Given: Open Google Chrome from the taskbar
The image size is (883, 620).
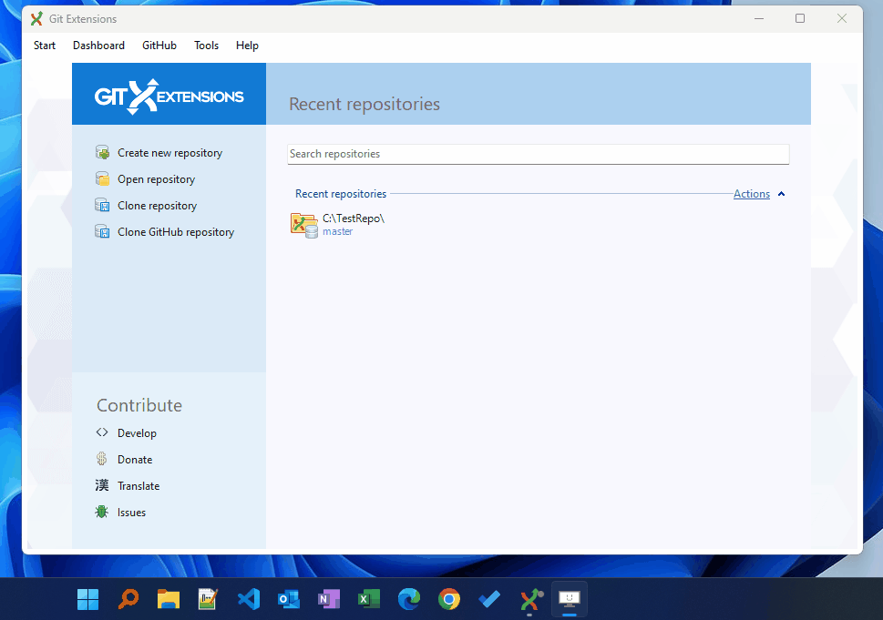Looking at the screenshot, I should tap(449, 600).
